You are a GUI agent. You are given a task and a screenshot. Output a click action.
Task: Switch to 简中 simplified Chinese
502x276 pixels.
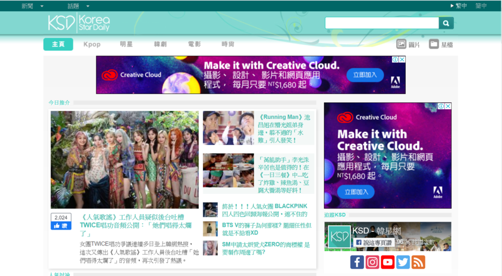click(x=481, y=6)
